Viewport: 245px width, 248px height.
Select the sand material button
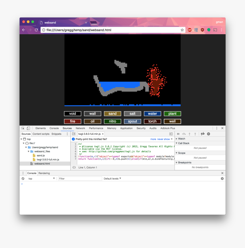click(x=113, y=114)
